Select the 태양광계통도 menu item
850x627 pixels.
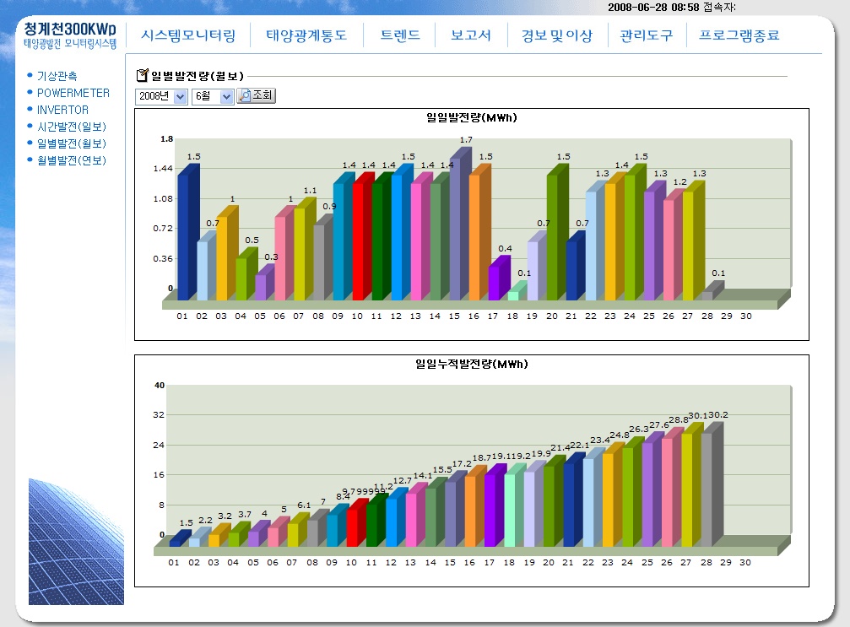click(306, 36)
